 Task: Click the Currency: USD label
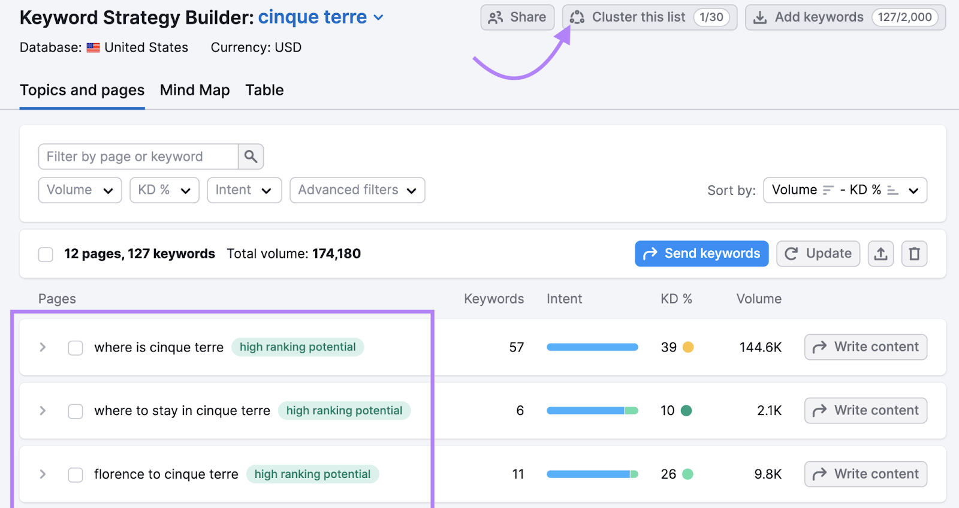pyautogui.click(x=256, y=47)
